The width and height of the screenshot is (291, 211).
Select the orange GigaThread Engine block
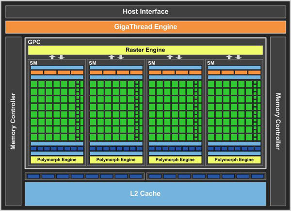coord(145,26)
